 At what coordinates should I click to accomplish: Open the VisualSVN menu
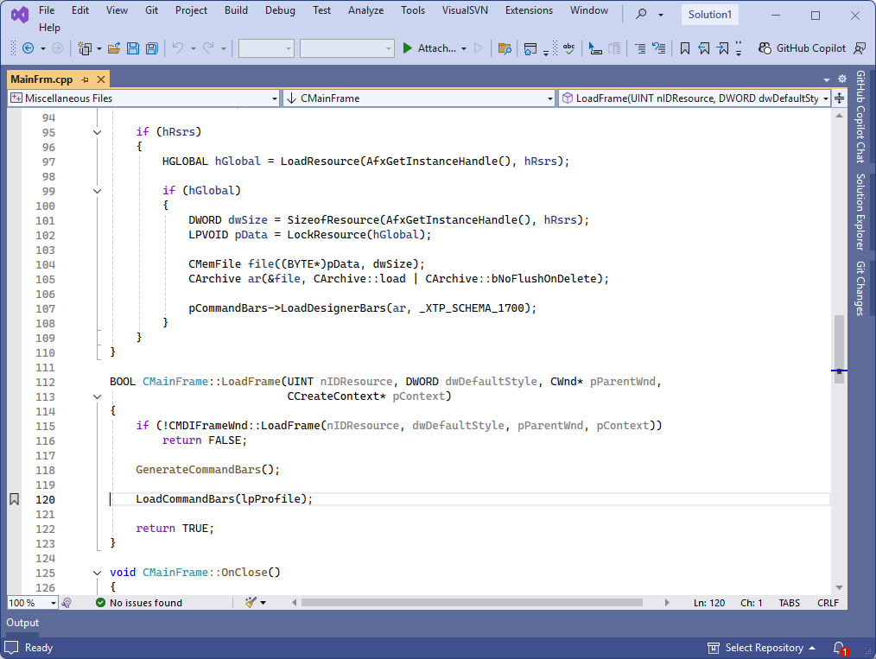click(465, 10)
